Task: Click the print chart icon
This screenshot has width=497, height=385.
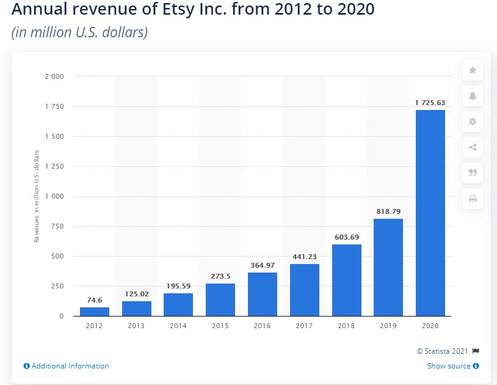Action: (x=473, y=199)
